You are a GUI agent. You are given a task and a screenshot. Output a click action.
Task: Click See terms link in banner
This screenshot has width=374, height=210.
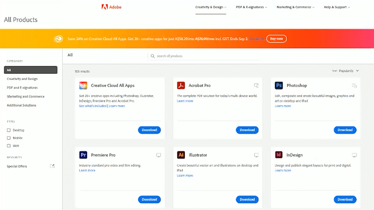click(257, 39)
